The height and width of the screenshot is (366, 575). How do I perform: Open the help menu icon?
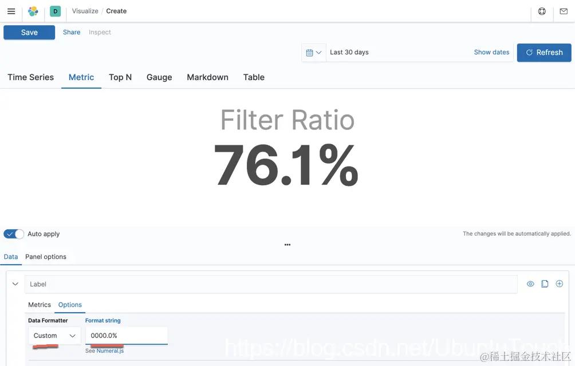542,11
